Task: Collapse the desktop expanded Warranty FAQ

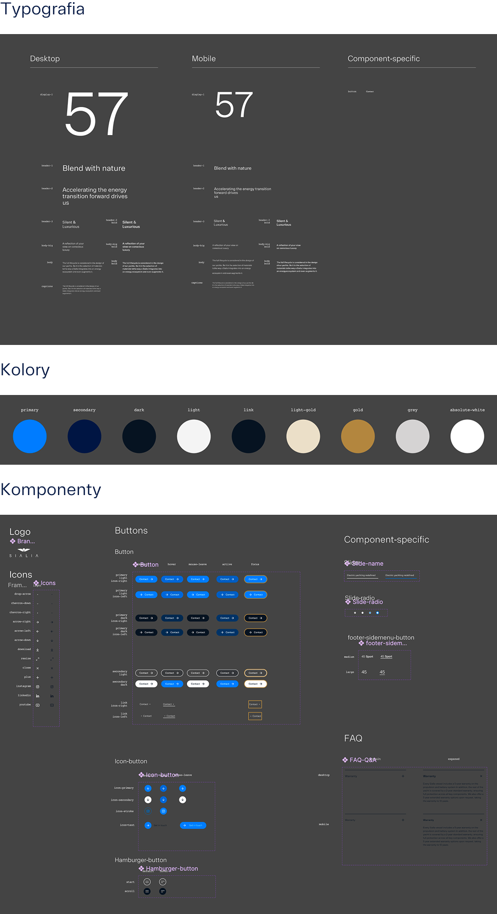Action: [x=481, y=776]
